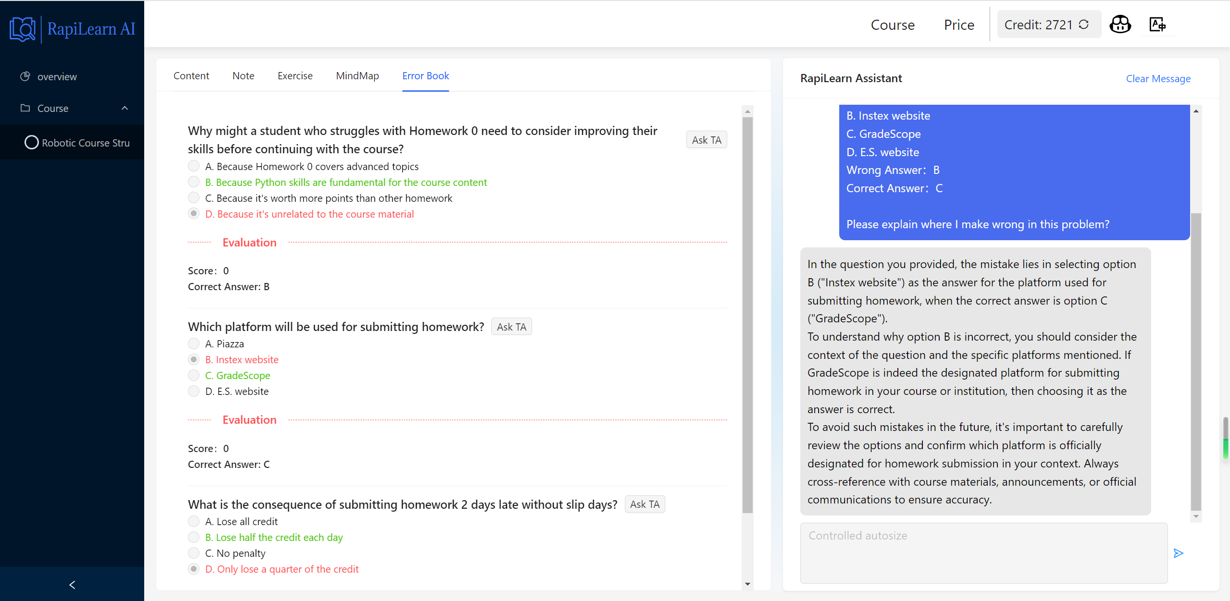Collapse the Course sidebar menu chevron

tap(125, 108)
